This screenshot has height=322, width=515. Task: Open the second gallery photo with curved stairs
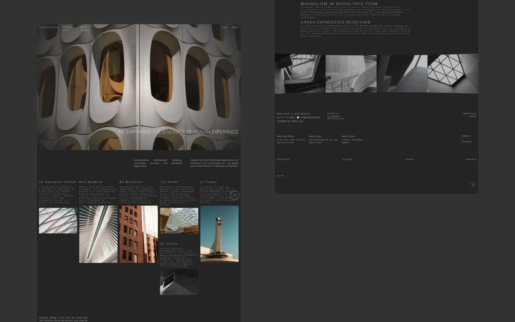[351, 74]
